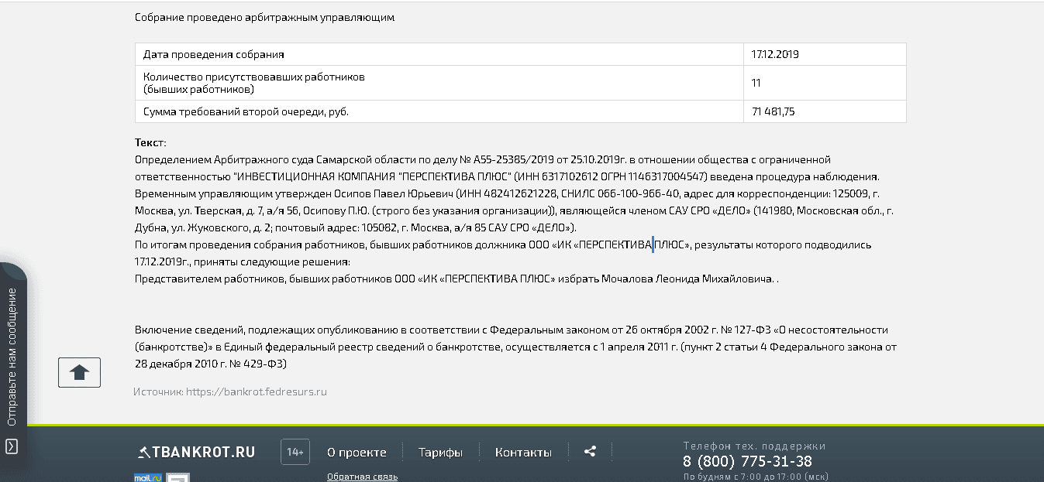The height and width of the screenshot is (482, 1044).
Task: Click the TBANKROT.RU footer logo
Action: (x=196, y=453)
